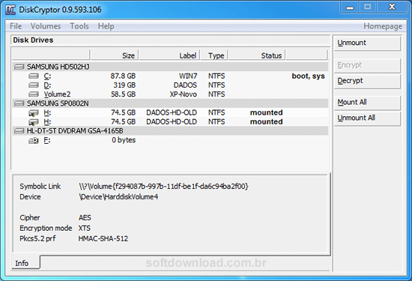Image resolution: width=412 pixels, height=281 pixels.
Task: Click the mounted drive icon in highlighted H: row
Action: pos(34,113)
